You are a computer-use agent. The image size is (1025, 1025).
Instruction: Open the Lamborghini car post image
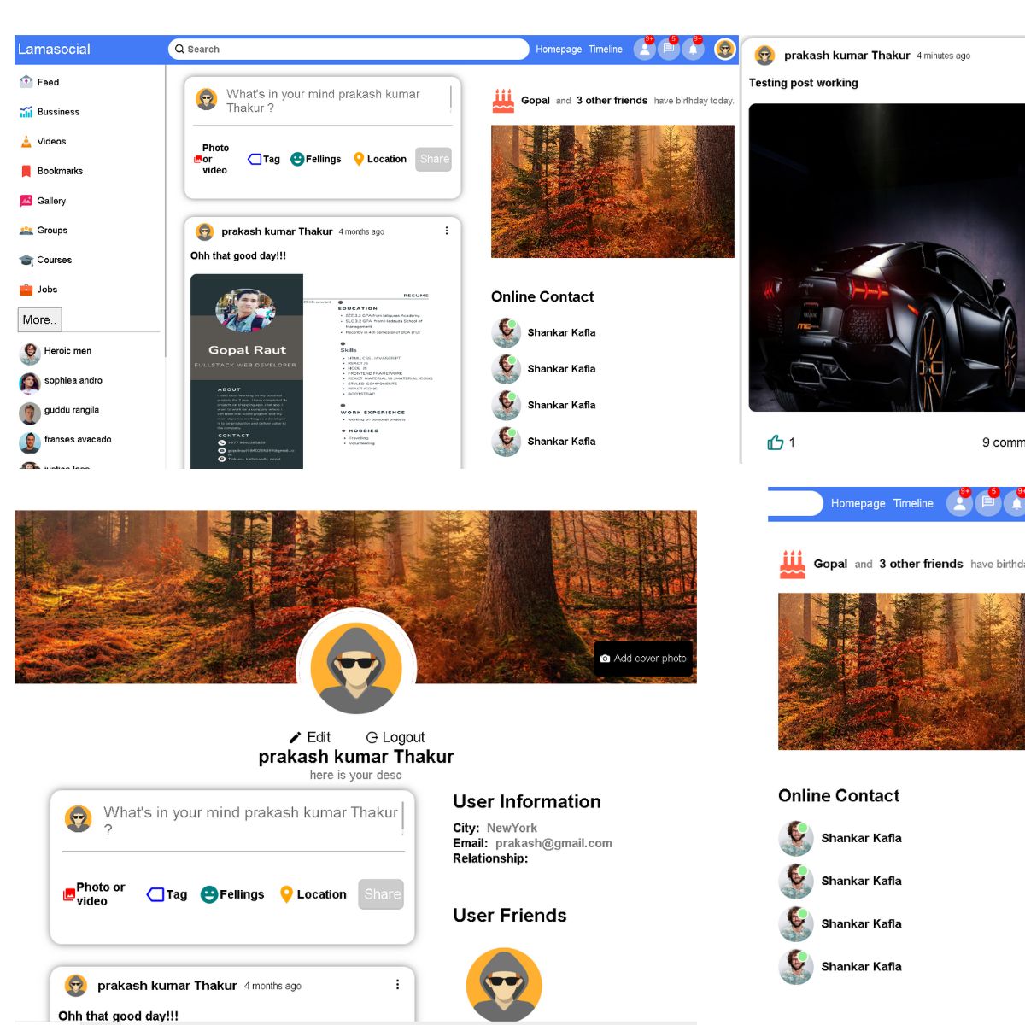coord(887,257)
